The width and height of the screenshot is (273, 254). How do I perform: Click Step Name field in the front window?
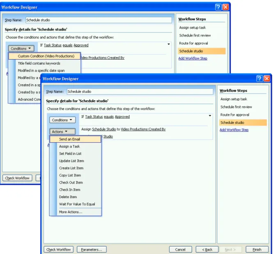140,92
